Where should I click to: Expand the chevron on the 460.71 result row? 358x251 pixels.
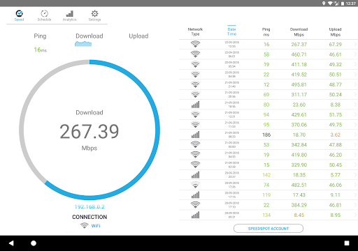coord(355,54)
